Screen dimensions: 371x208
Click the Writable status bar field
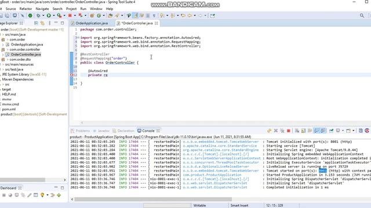(199, 206)
